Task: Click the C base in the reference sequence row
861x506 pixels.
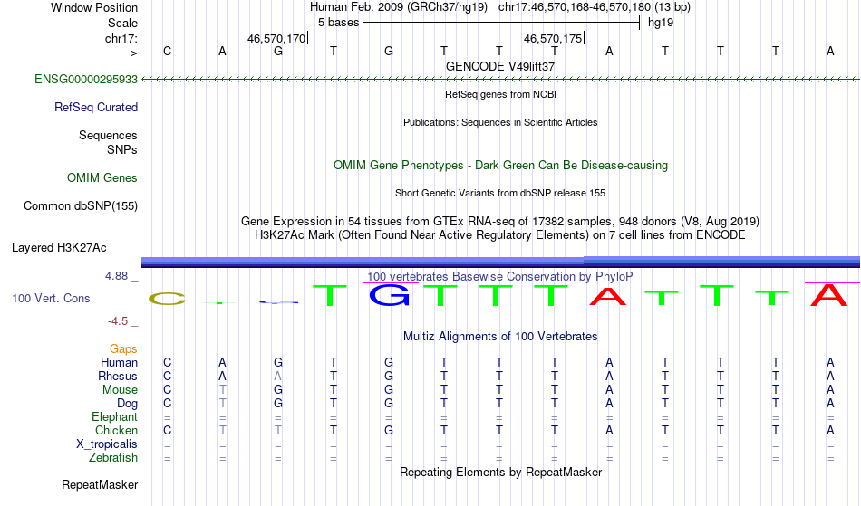Action: pos(168,51)
